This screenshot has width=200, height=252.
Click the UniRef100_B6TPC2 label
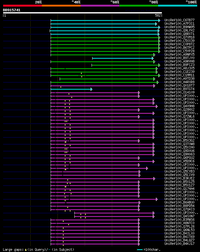(x=179, y=48)
